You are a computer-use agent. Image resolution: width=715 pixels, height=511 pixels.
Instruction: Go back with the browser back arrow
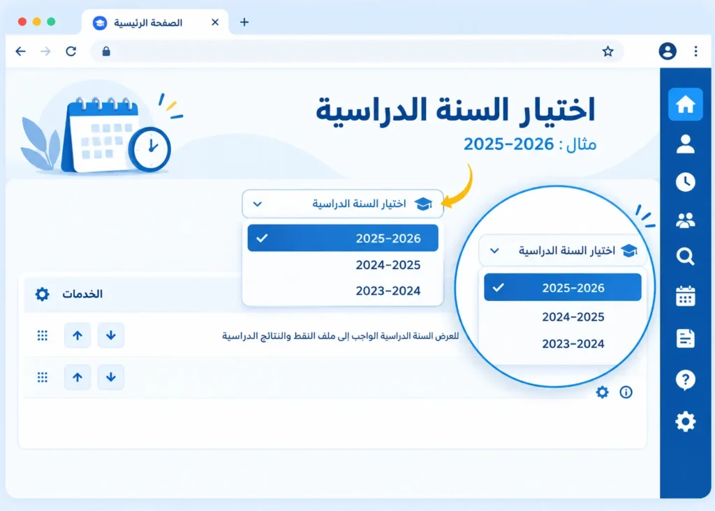tap(20, 52)
